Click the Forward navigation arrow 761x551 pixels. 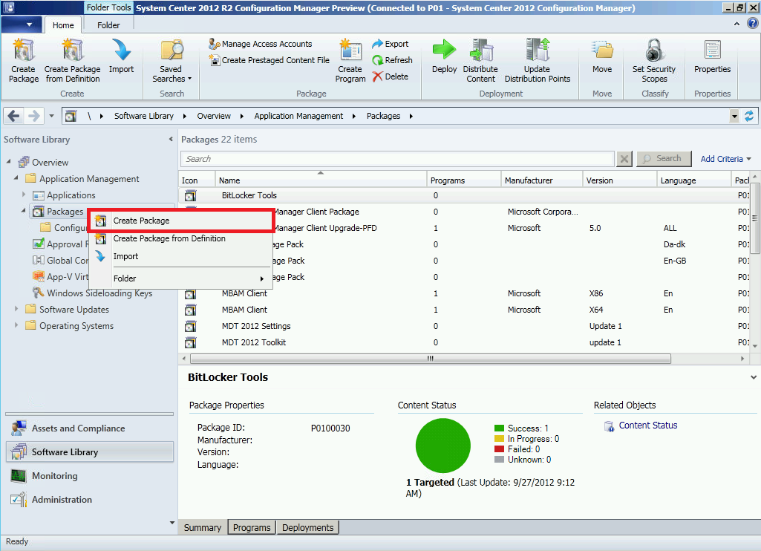point(34,116)
